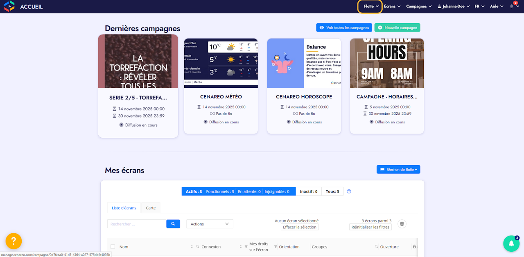Viewport: 524px width, 257px height.
Task: Show all screens with Tous: 3
Action: (332, 191)
